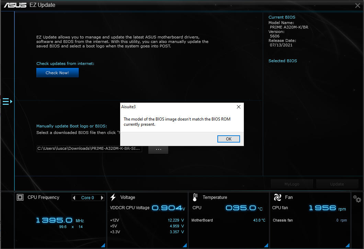Click the BIOS file path field
The image size is (364, 249).
point(89,148)
